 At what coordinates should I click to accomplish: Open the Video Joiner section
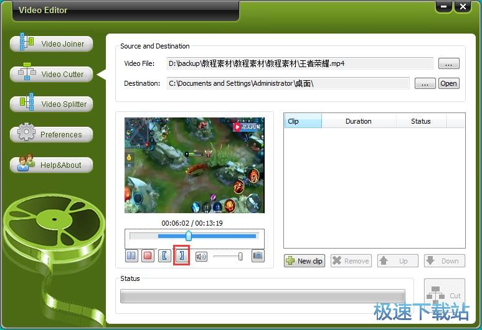51,44
